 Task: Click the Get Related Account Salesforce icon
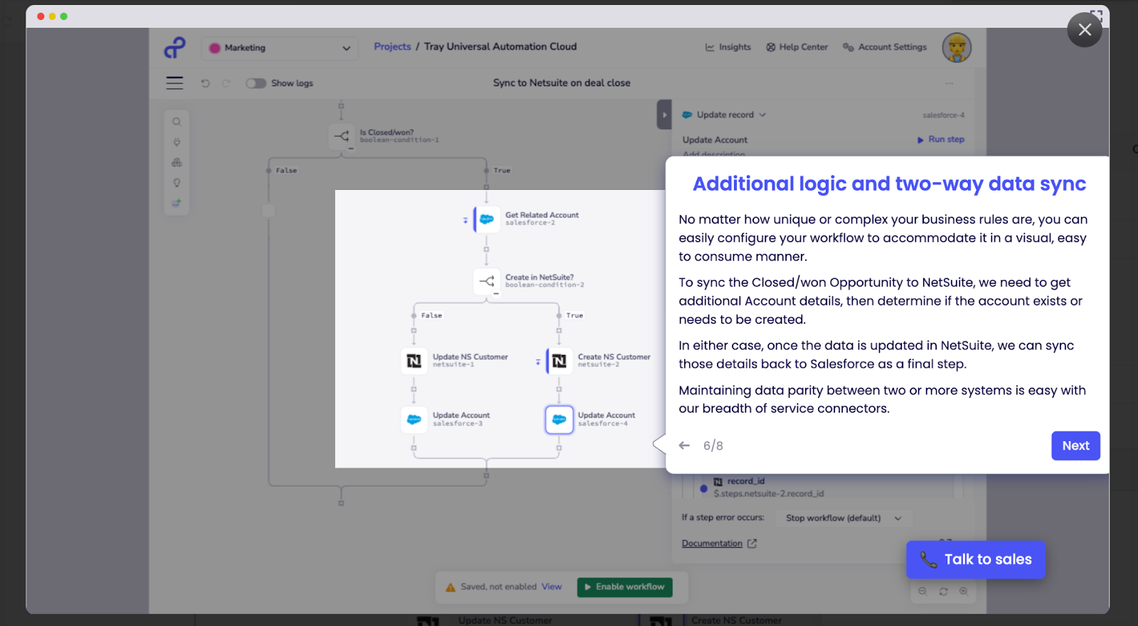[x=486, y=219]
